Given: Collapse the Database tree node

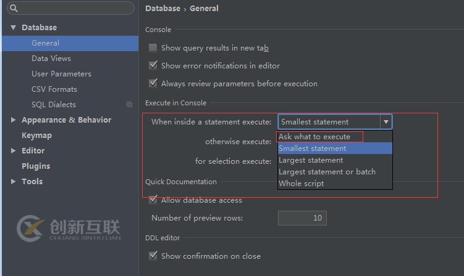Looking at the screenshot, I should point(14,28).
